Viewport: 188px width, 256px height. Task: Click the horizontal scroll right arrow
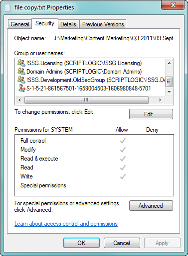(160, 100)
